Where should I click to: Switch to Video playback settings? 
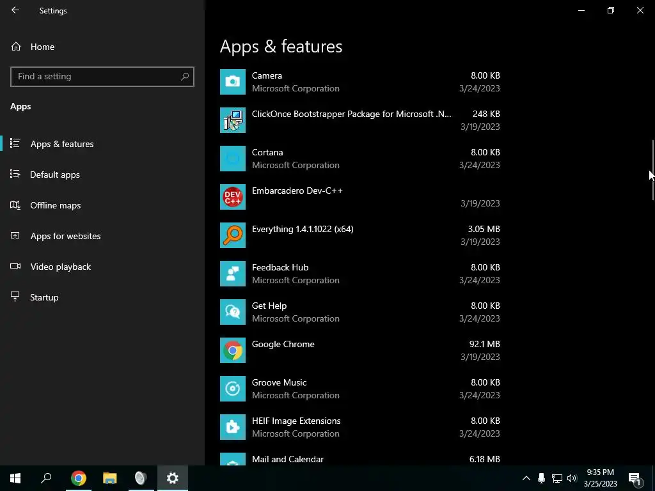point(102,267)
